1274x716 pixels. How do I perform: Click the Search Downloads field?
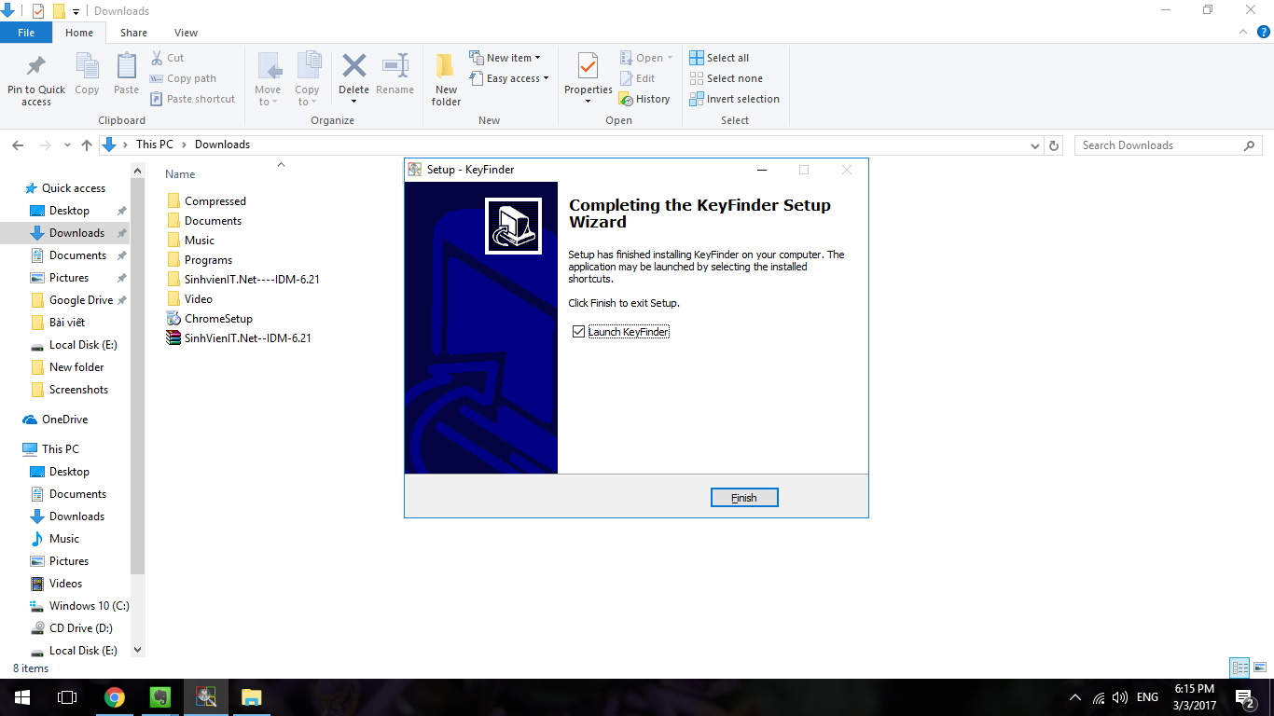pyautogui.click(x=1168, y=145)
